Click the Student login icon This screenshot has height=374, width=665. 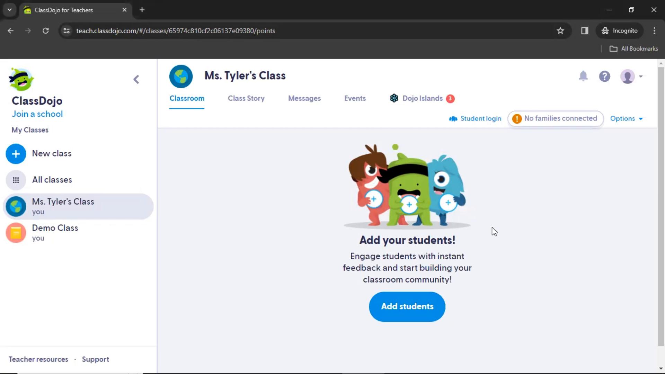tap(453, 118)
